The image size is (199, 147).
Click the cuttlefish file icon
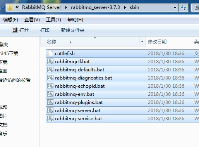pyautogui.click(x=50, y=54)
